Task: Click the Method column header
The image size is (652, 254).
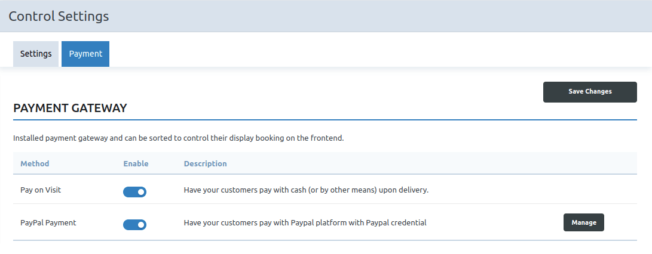Action: click(35, 163)
